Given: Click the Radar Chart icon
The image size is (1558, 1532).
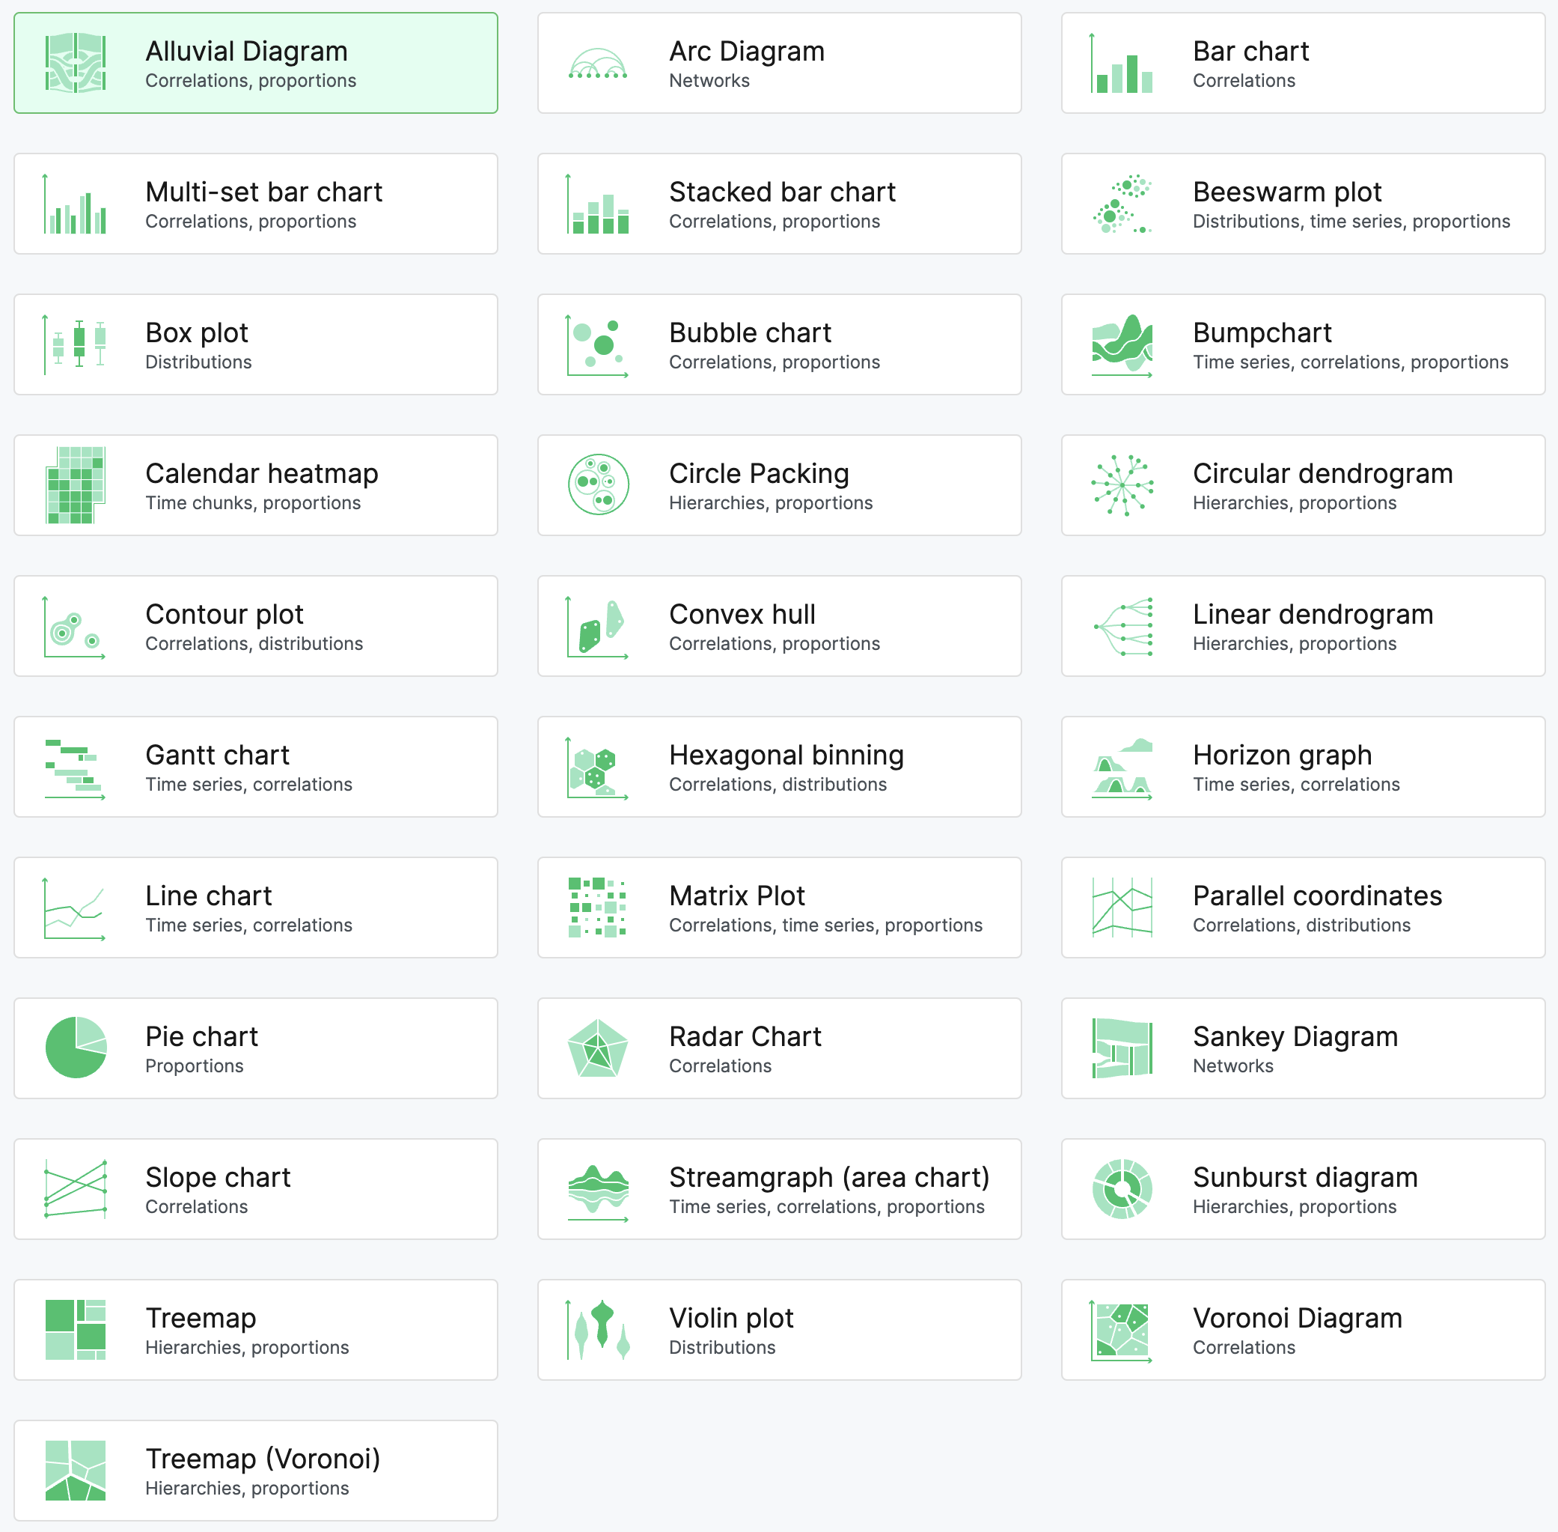Looking at the screenshot, I should tap(596, 1048).
